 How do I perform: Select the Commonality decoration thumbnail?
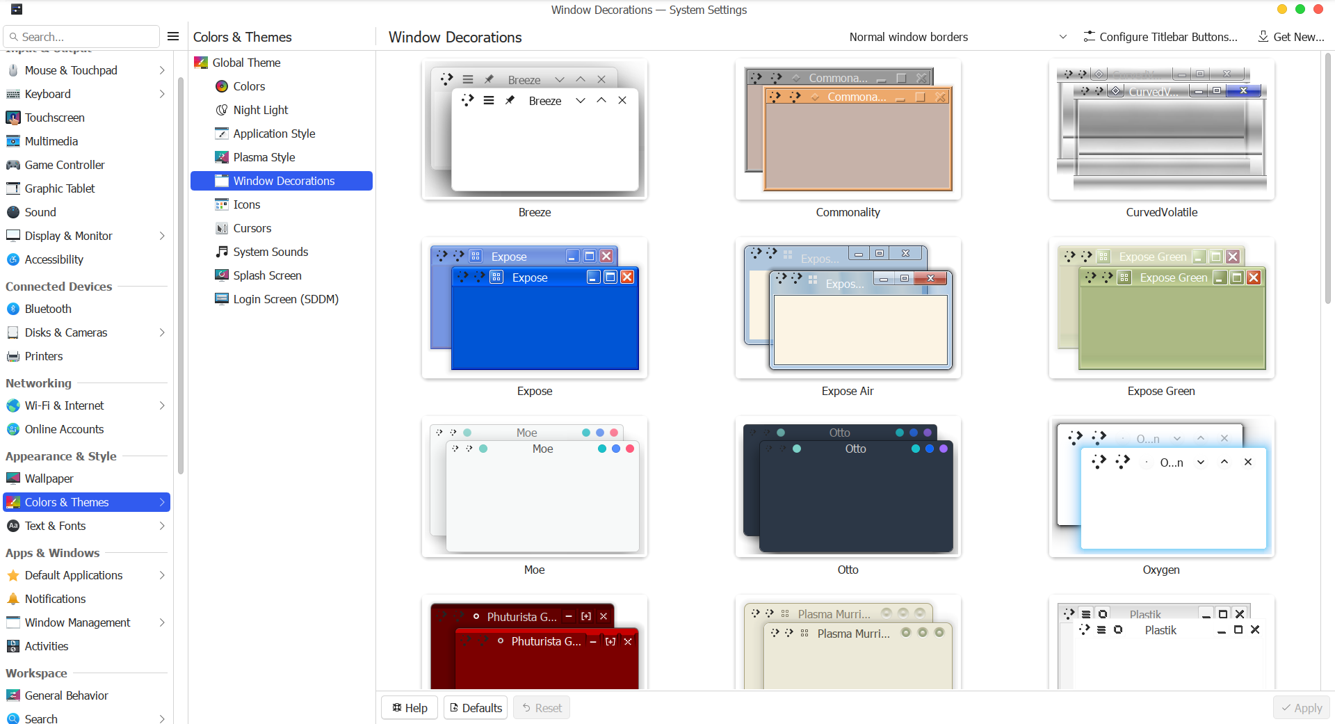[848, 130]
